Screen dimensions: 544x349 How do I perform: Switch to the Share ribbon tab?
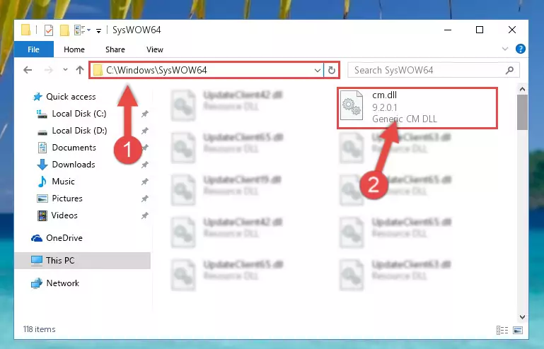click(115, 49)
